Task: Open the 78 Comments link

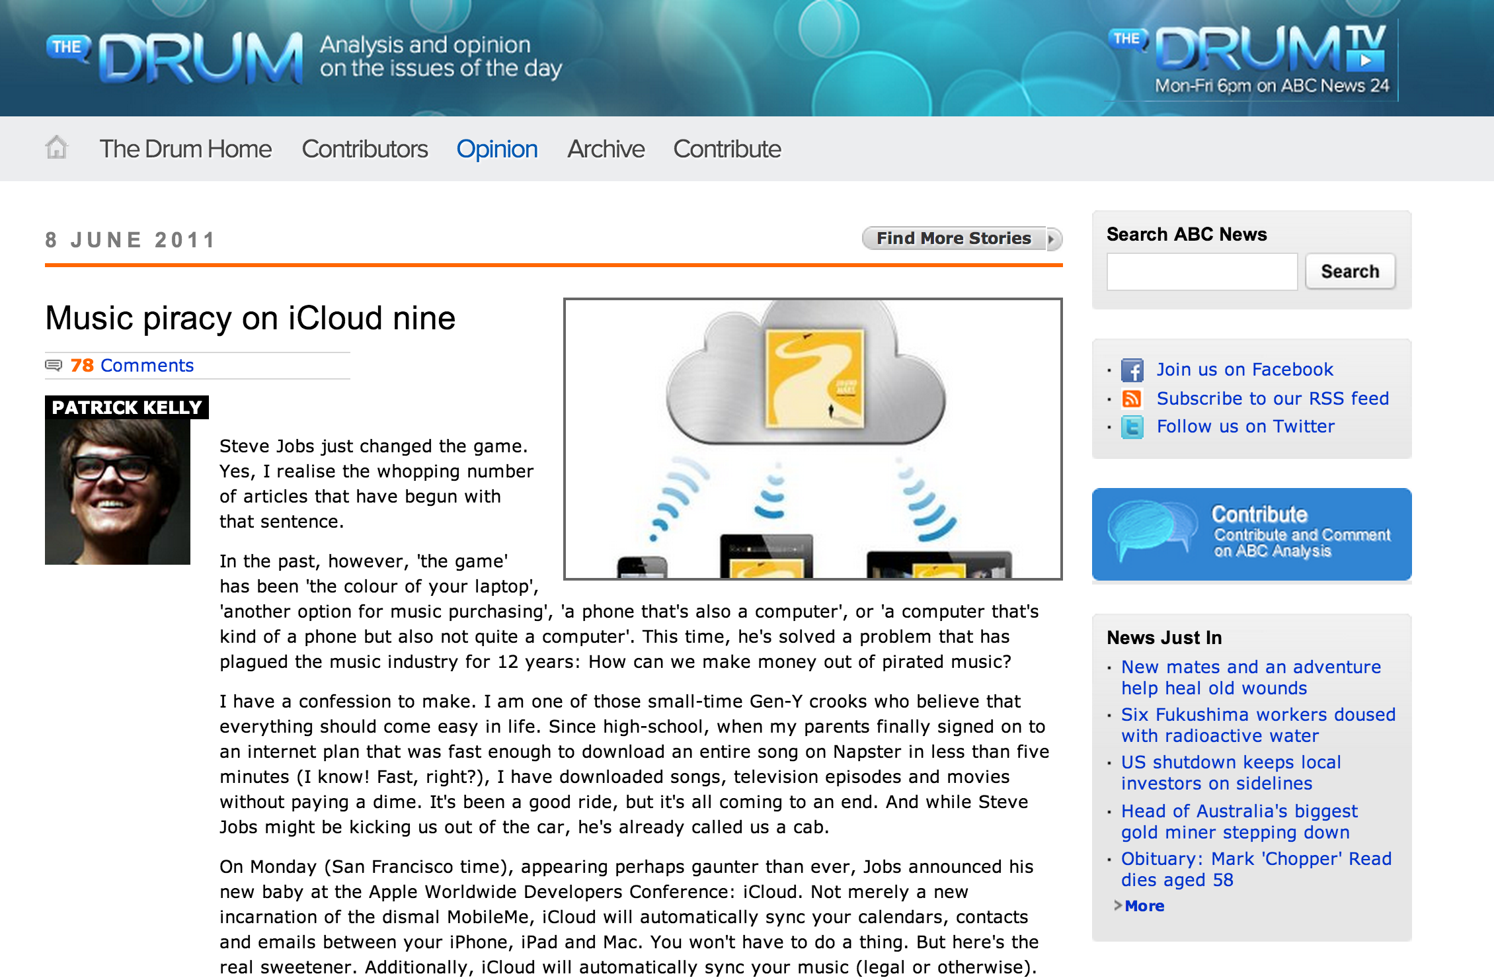Action: click(132, 365)
